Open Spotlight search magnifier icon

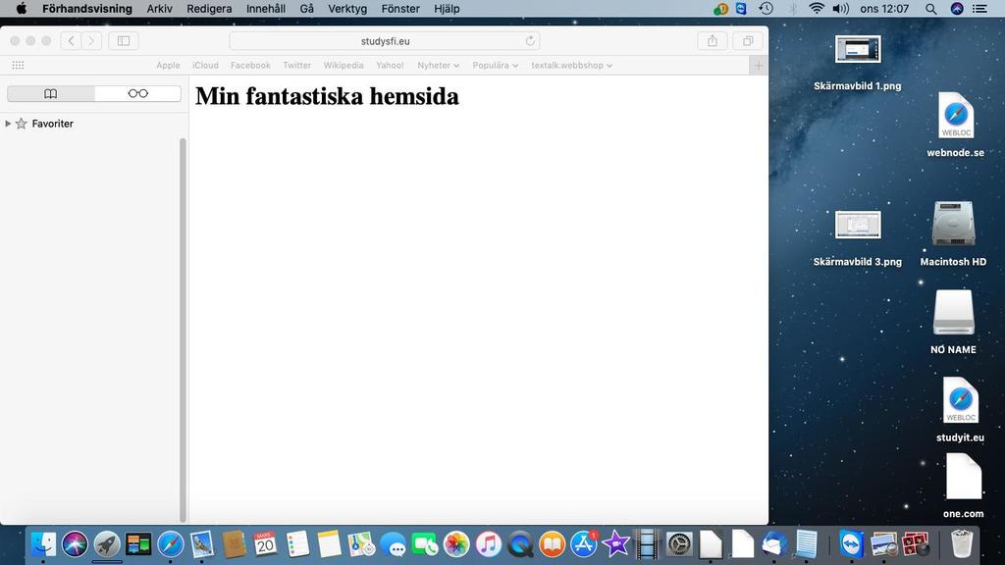pyautogui.click(x=930, y=8)
